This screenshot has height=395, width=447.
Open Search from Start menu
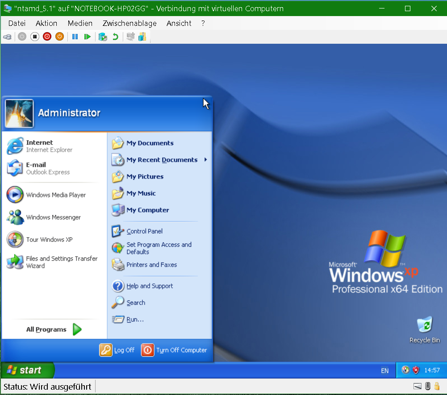pyautogui.click(x=160, y=303)
